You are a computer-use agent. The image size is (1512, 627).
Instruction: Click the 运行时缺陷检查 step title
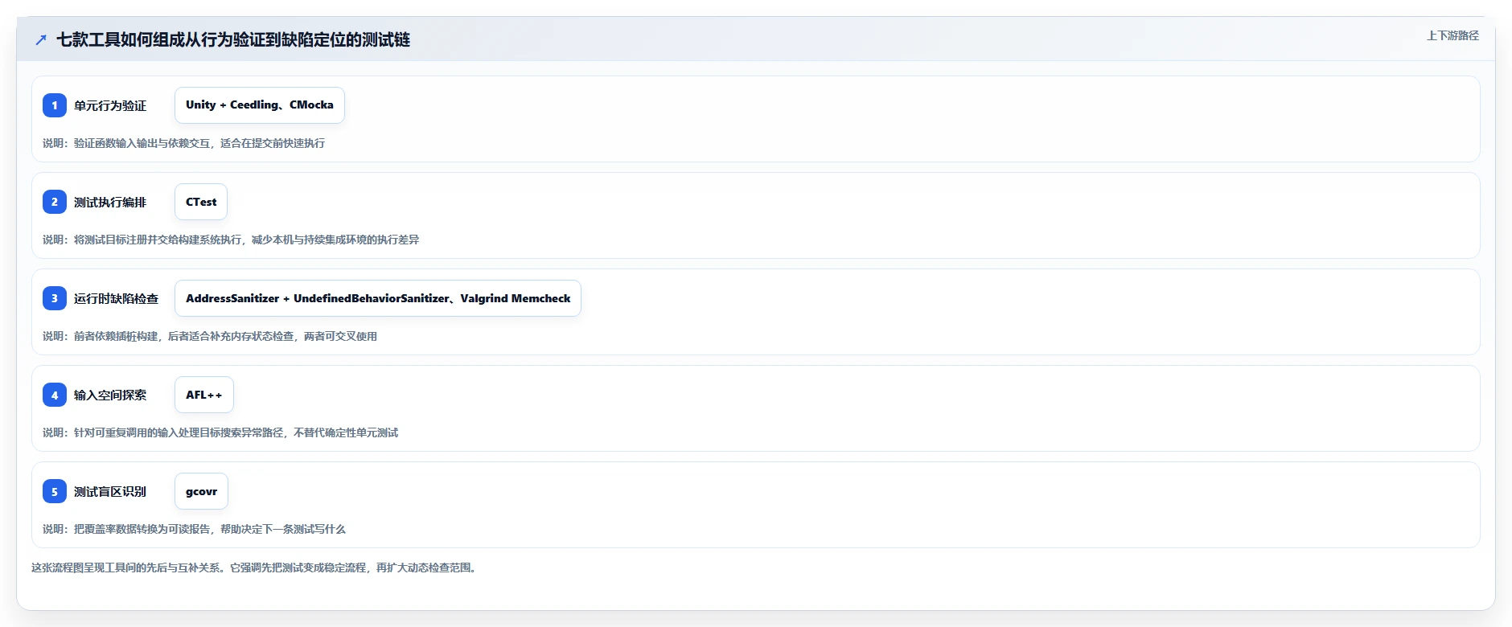coord(117,298)
